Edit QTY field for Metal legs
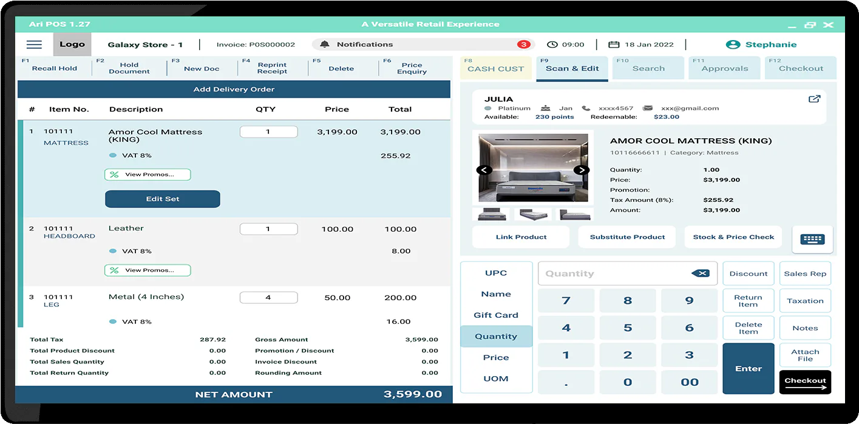Image resolution: width=859 pixels, height=424 pixels. coord(268,298)
